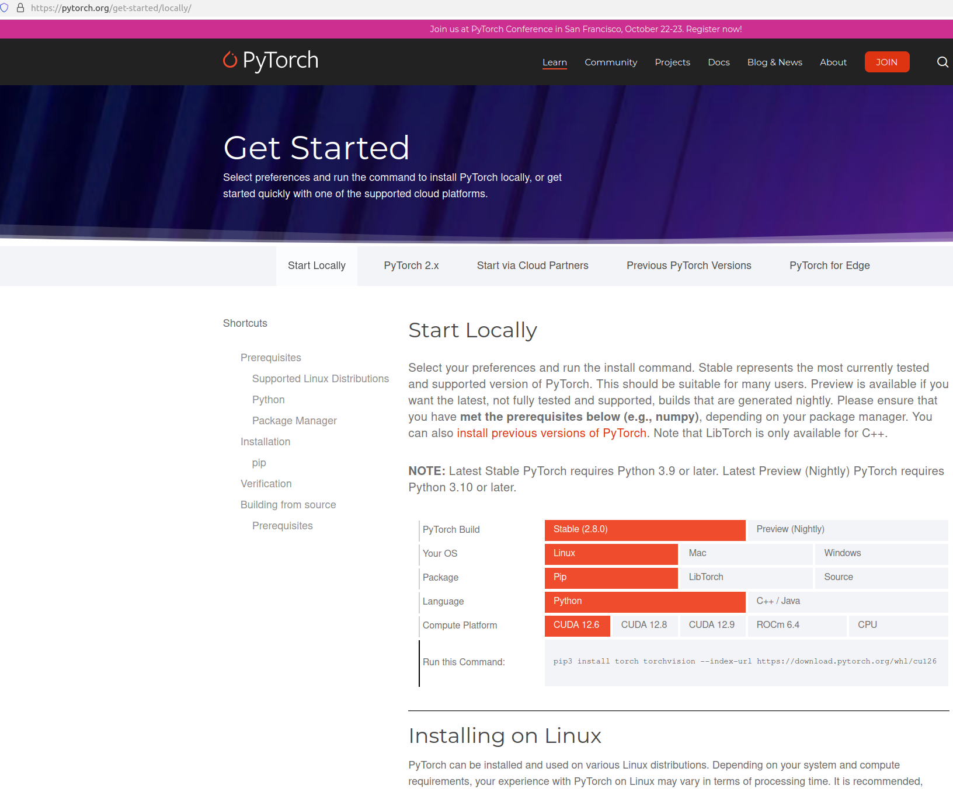
Task: Click the Start Locally heading
Action: [x=472, y=330]
